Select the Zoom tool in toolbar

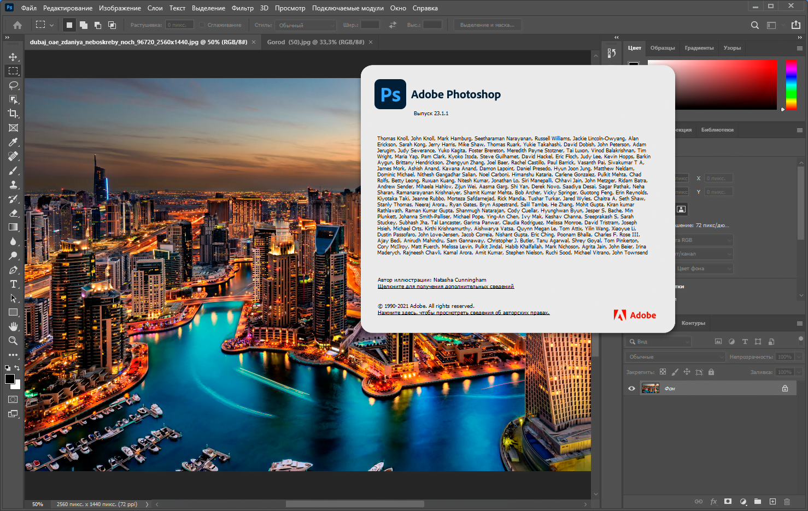pyautogui.click(x=13, y=341)
